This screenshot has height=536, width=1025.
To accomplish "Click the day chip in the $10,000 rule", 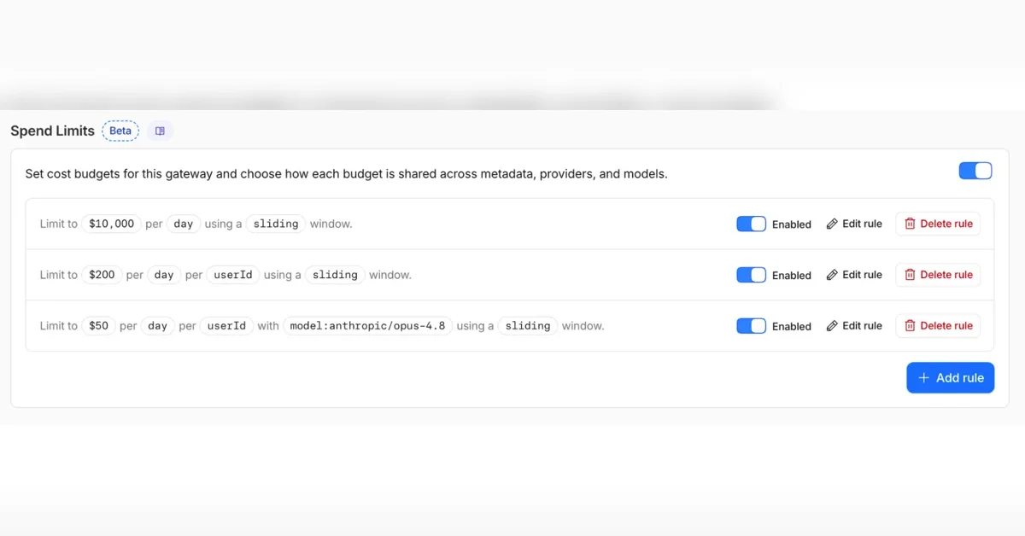I will [184, 224].
